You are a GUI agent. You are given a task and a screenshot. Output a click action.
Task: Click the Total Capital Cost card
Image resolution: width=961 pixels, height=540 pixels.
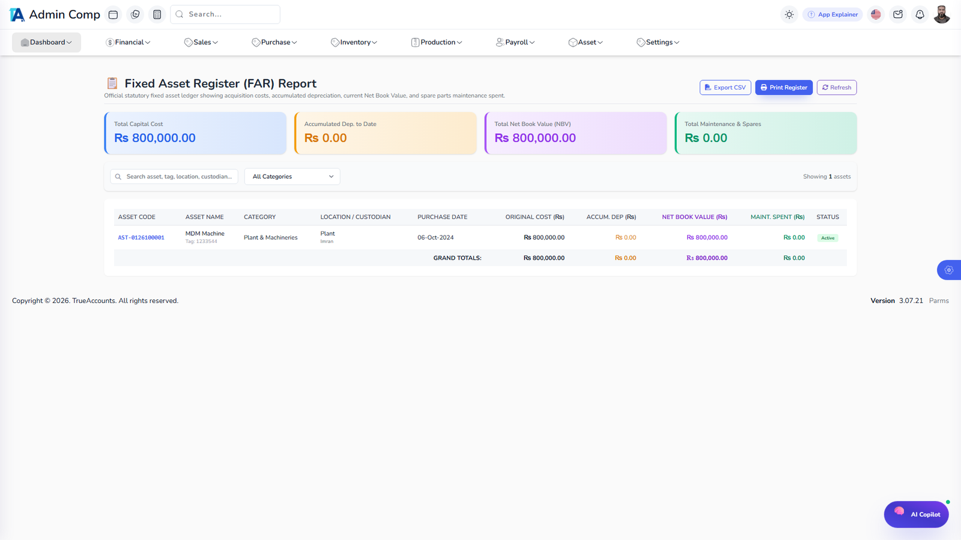click(x=195, y=133)
